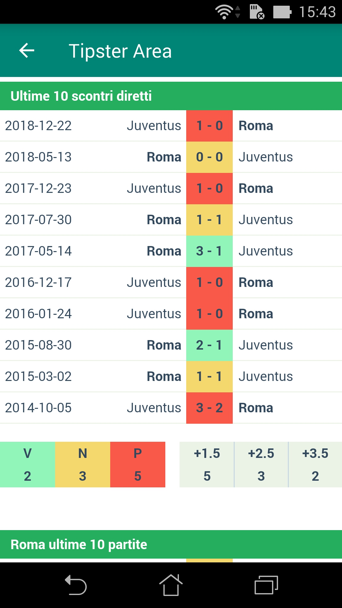Viewport: 342px width, 608px height.
Task: Select the 2018-12-22 Juventus vs Roma match
Action: point(171,126)
